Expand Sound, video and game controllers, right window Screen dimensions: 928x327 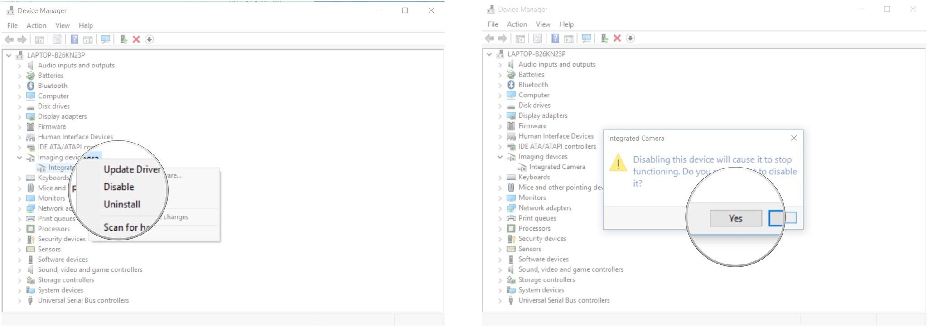(500, 269)
